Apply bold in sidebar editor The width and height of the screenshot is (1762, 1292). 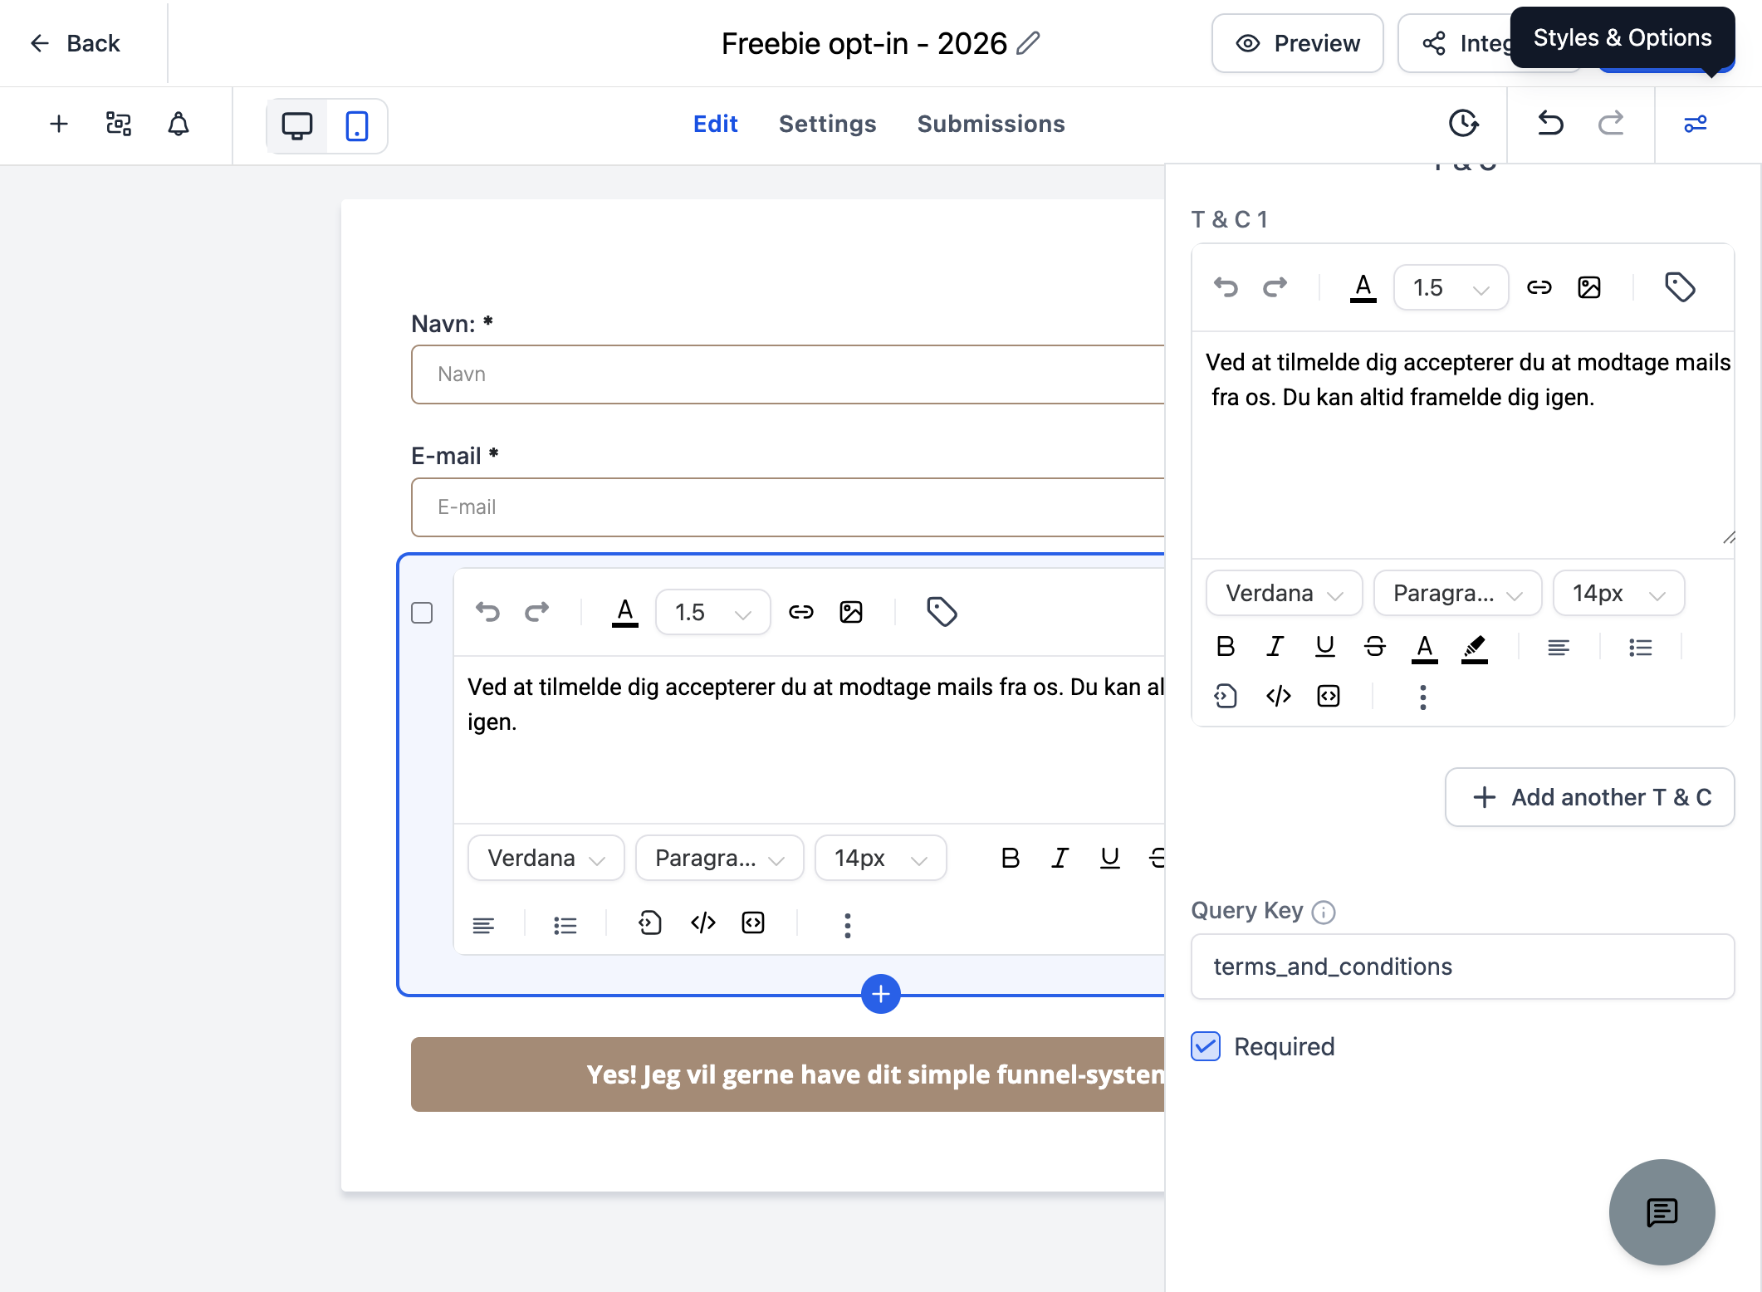(x=1226, y=647)
